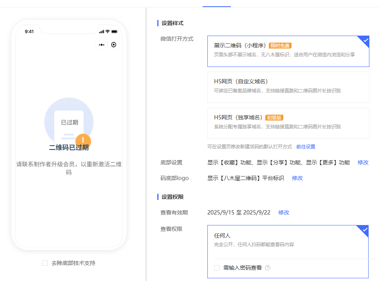The height and width of the screenshot is (281, 378).
Task: Modify 底部设置 via 修改 link
Action: [363, 162]
